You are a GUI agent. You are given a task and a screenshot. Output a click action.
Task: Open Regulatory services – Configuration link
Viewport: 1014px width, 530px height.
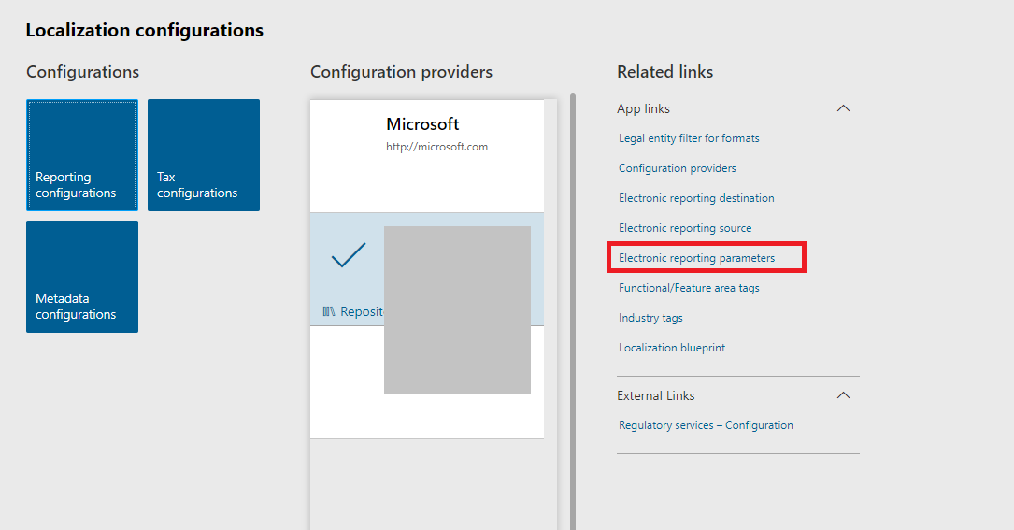pos(706,425)
